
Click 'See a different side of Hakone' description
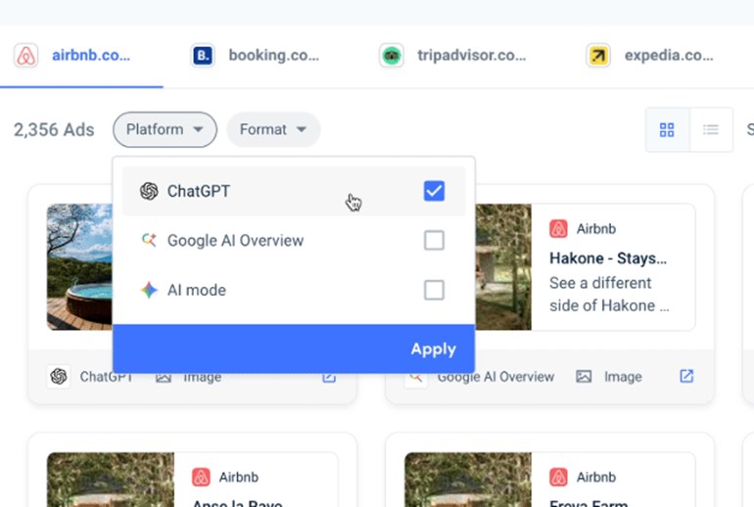click(x=609, y=294)
